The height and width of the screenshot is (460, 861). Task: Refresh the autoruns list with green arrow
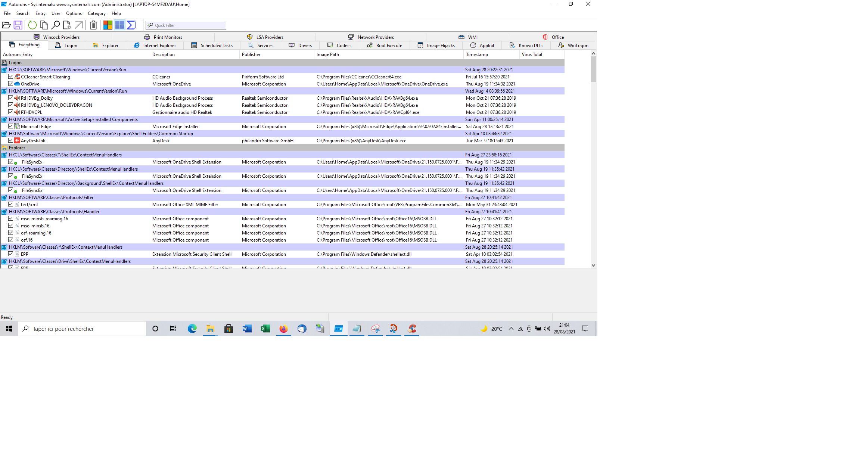[32, 25]
